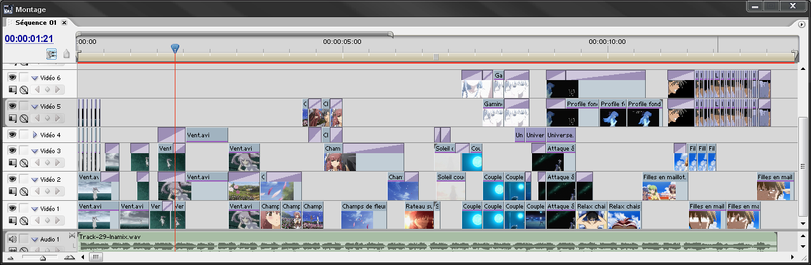Show keyframes icon on Vidéo 3
The height and width of the screenshot is (265, 811).
click(x=24, y=162)
